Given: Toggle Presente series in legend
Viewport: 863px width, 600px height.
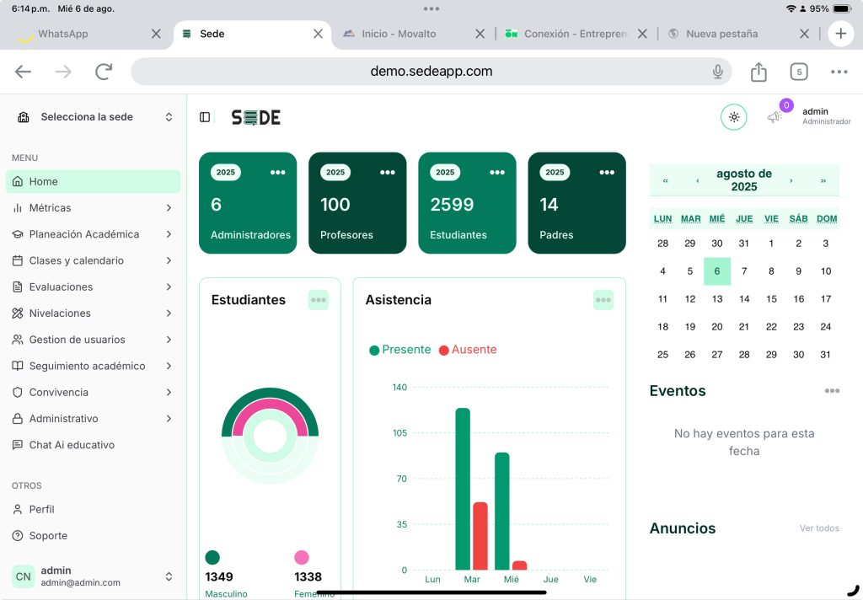Looking at the screenshot, I should (400, 350).
